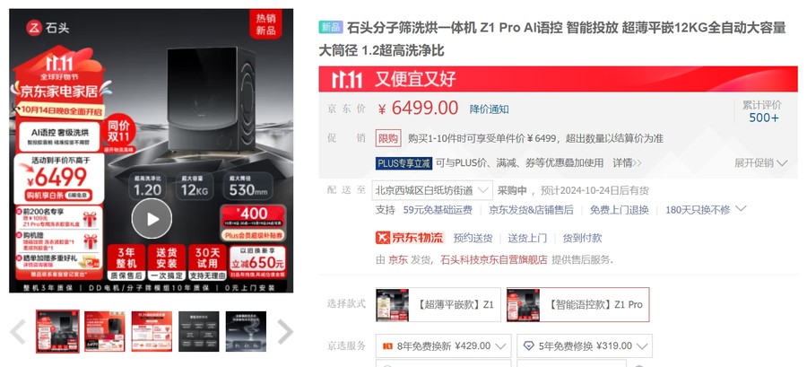Image resolution: width=807 pixels, height=367 pixels.
Task: Click the 新品 tag beside title
Action: tap(330, 27)
